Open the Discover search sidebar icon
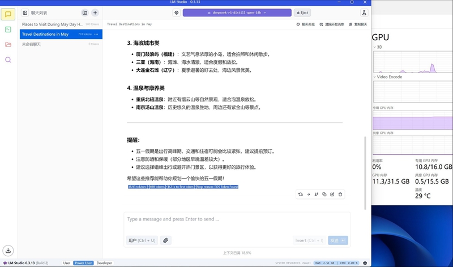 pyautogui.click(x=8, y=60)
